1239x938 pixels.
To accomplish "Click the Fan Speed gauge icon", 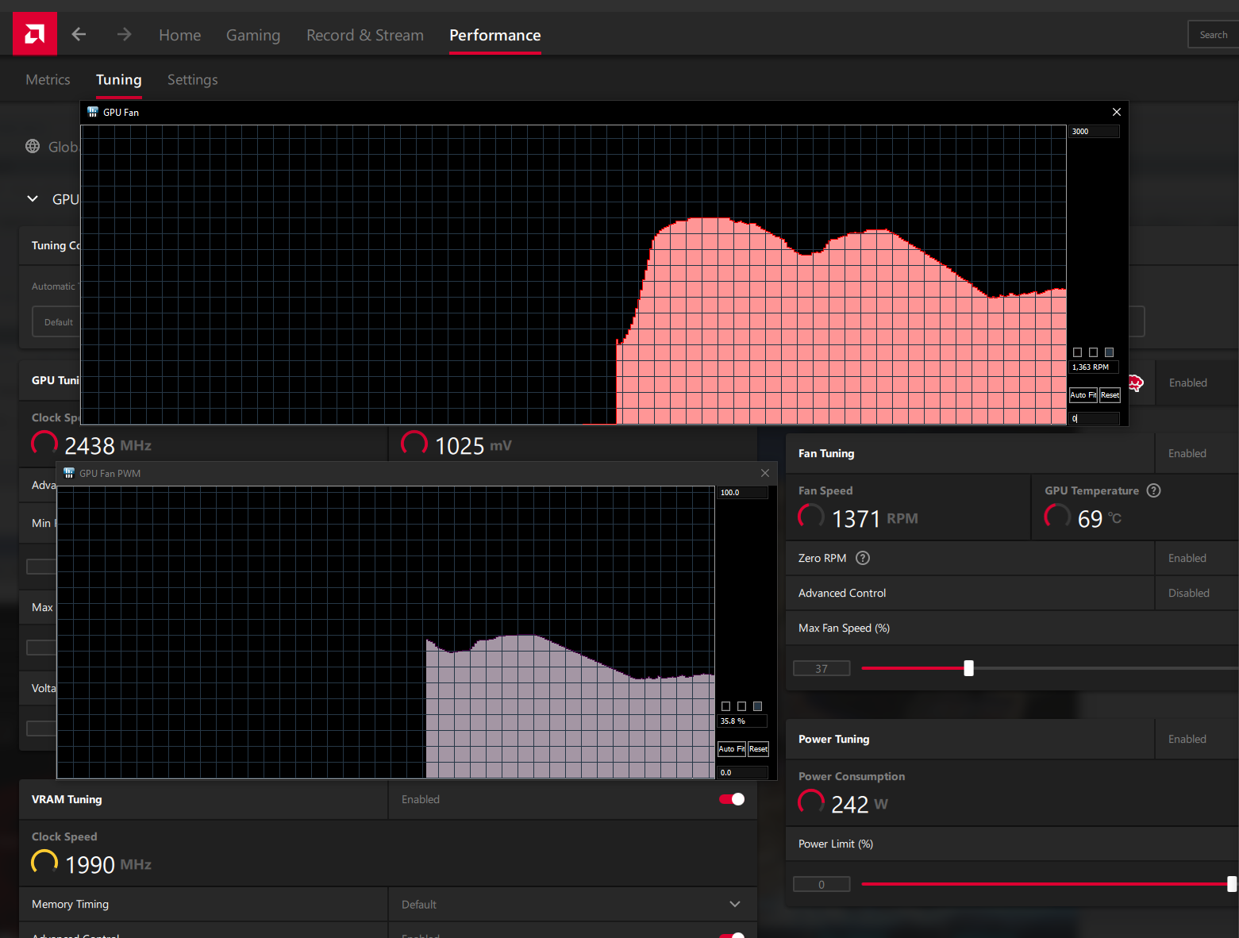I will pyautogui.click(x=811, y=517).
